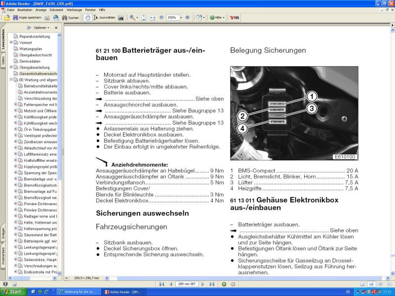Select continuous page layout icon
Viewport: 395px width, 296px height.
(371, 284)
